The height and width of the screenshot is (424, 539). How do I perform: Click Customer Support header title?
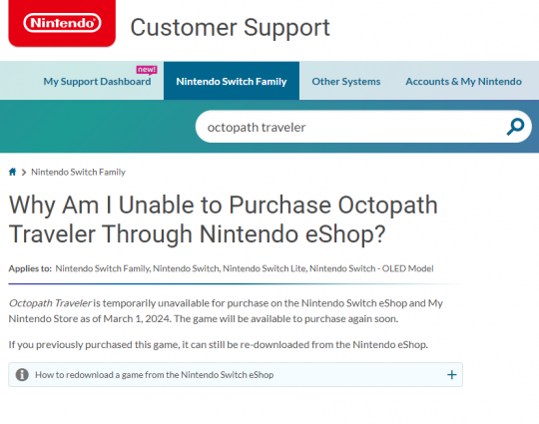(230, 28)
